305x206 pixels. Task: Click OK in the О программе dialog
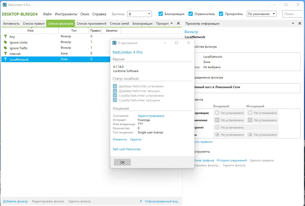(x=122, y=162)
